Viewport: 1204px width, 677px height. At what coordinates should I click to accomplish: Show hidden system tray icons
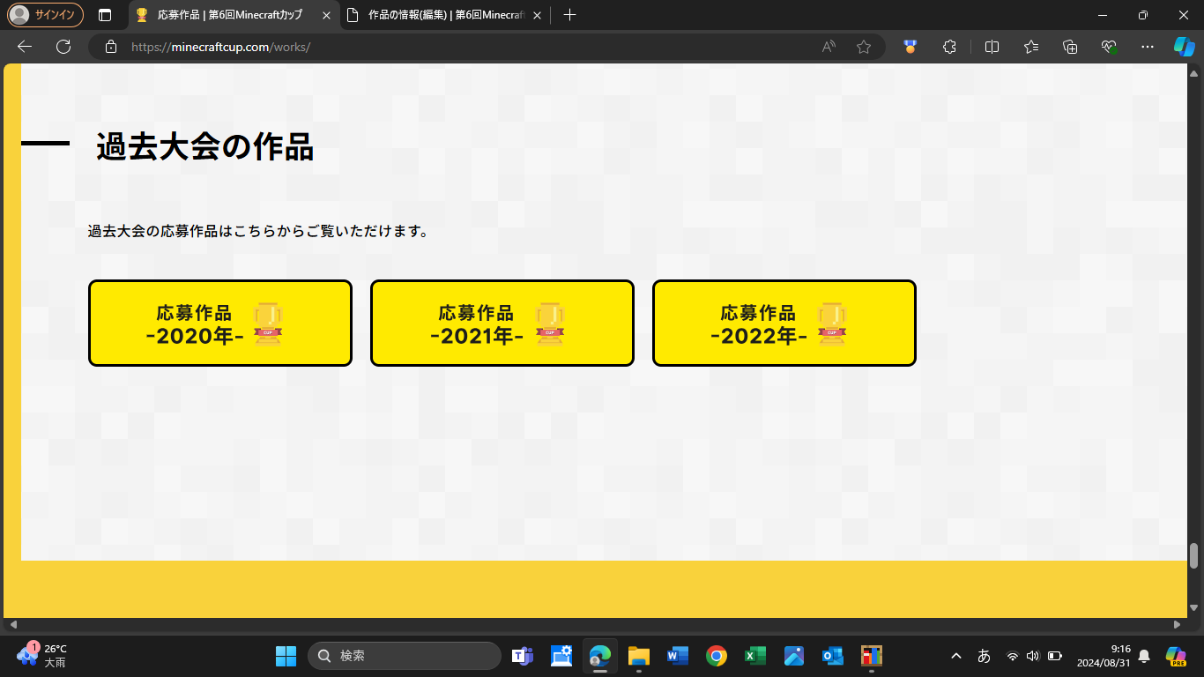pos(956,656)
